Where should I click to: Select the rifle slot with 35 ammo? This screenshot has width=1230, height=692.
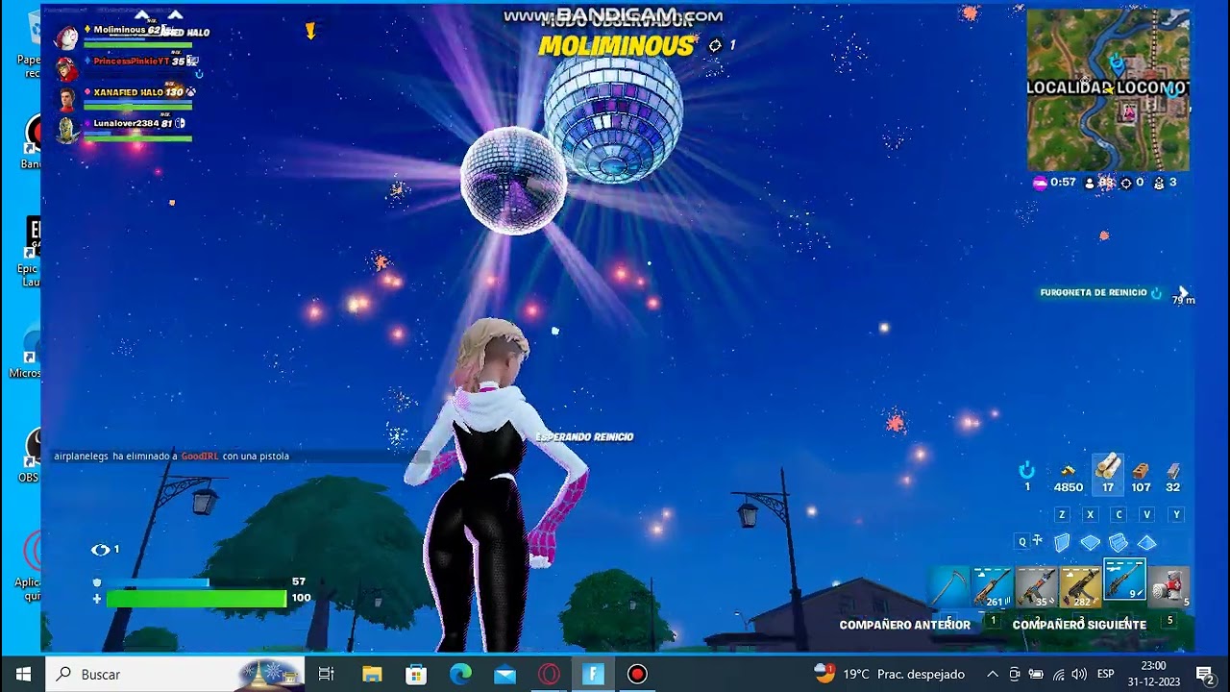click(1036, 587)
